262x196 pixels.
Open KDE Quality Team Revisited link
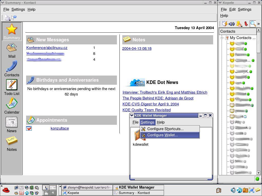pos(147,110)
